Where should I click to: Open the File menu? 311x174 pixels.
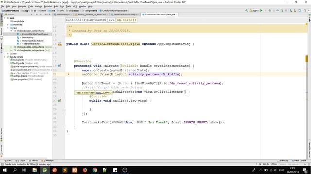[x=2, y=6]
